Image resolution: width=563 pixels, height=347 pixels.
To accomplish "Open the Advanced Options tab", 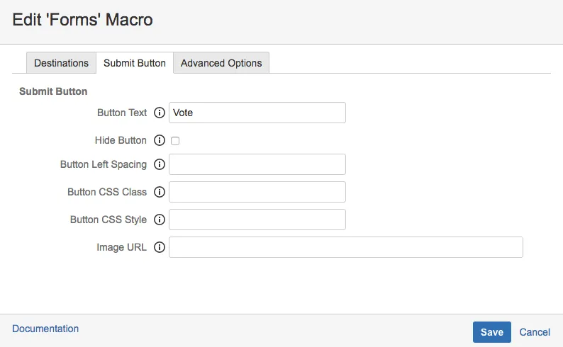I will [221, 63].
